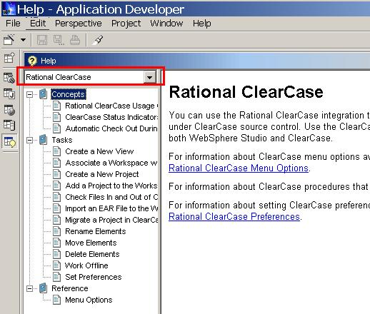Select the Reference tree item
Image resolution: width=370 pixels, height=314 pixels.
70,288
